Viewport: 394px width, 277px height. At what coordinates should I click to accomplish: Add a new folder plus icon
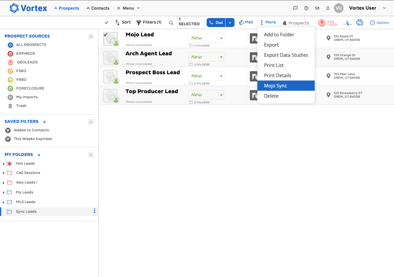39,155
